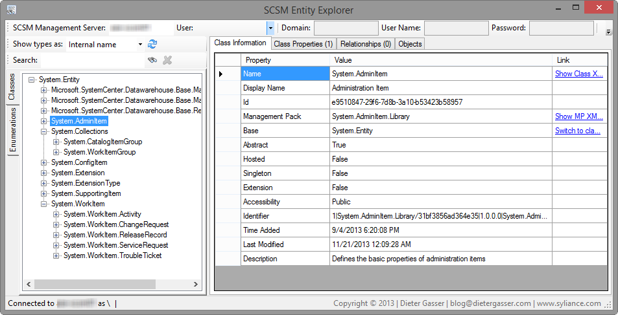Click the application icon in the title bar

12,10
